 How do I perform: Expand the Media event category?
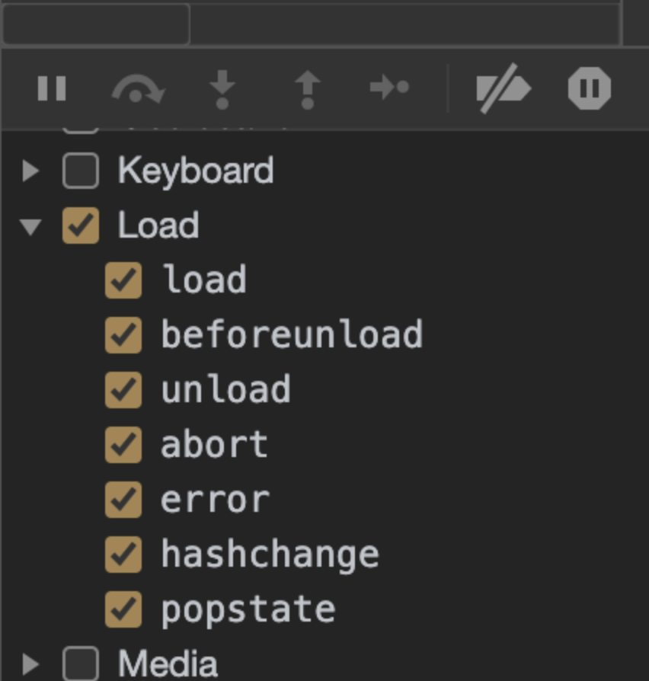pyautogui.click(x=30, y=664)
